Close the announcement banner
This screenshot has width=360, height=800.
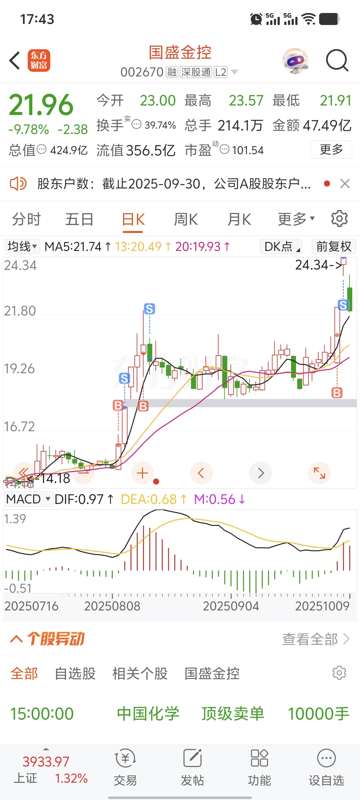[345, 183]
